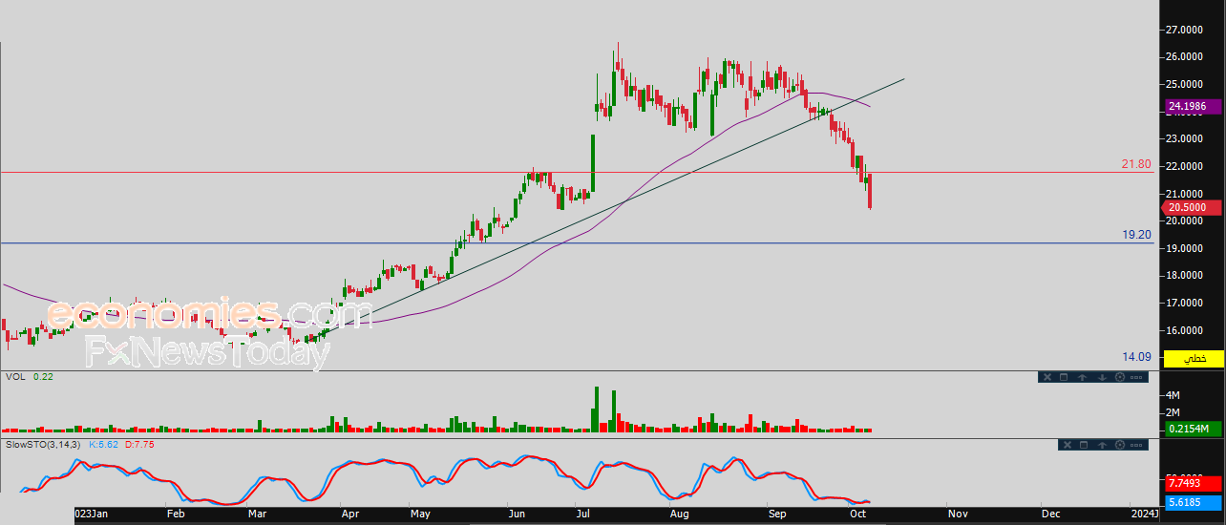Open more options for SlowSTO panel

tap(1136, 445)
